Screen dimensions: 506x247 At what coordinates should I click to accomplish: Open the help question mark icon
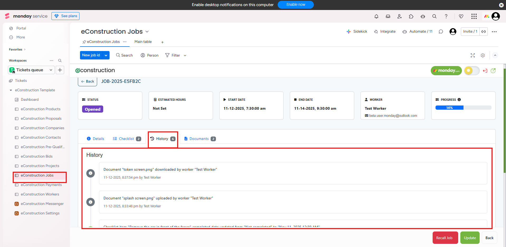(446, 16)
